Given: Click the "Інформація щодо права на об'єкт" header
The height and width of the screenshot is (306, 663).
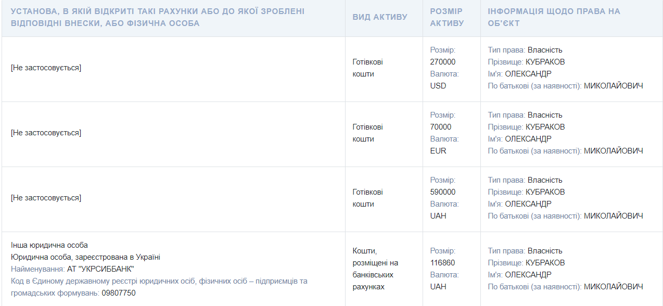Looking at the screenshot, I should (x=554, y=17).
